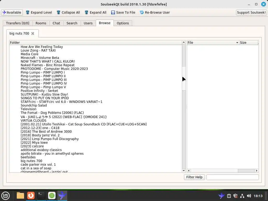This screenshot has width=268, height=201.
Task: Select the Television folder
Action: point(29,109)
